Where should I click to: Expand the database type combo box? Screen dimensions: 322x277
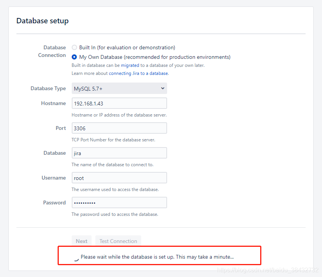pyautogui.click(x=119, y=88)
